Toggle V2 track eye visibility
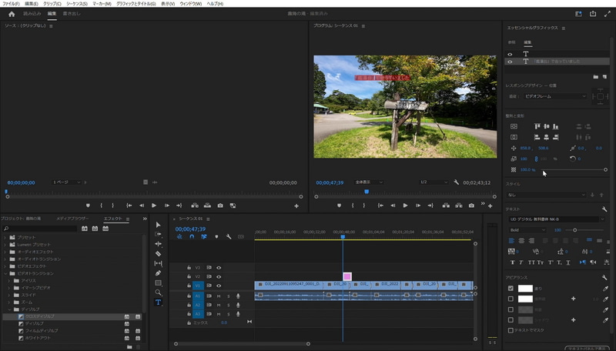 [x=219, y=276]
